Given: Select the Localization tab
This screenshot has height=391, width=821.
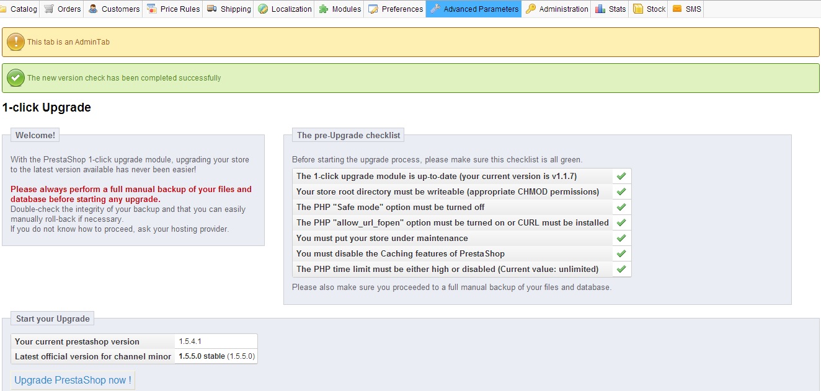Looking at the screenshot, I should point(285,9).
